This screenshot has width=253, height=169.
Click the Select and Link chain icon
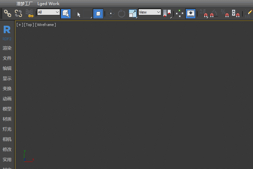[7, 14]
